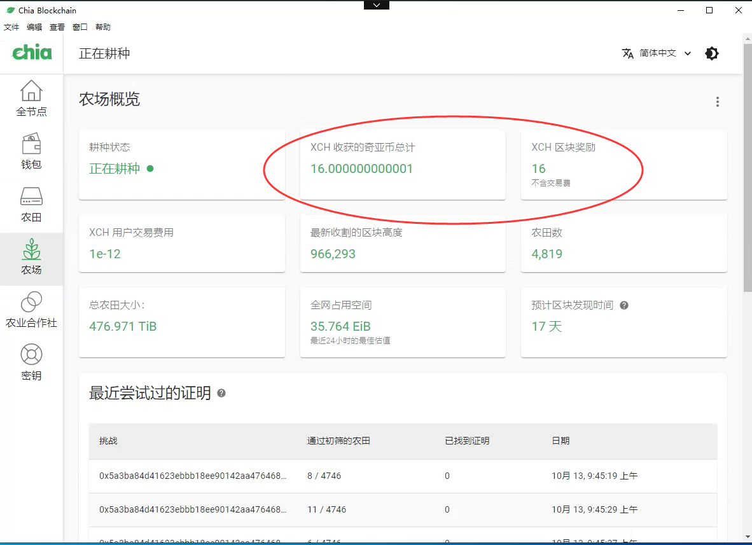Click the 正在耕种 page title

[104, 53]
